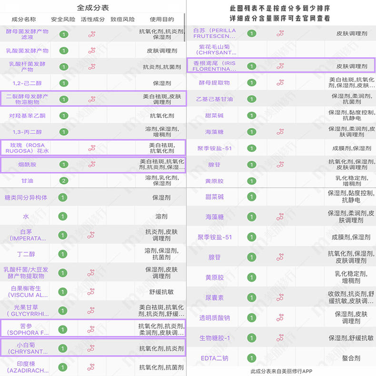Tap the safety risk badge for 1,3-丙二醇
This screenshot has width=376, height=376.
(64, 132)
